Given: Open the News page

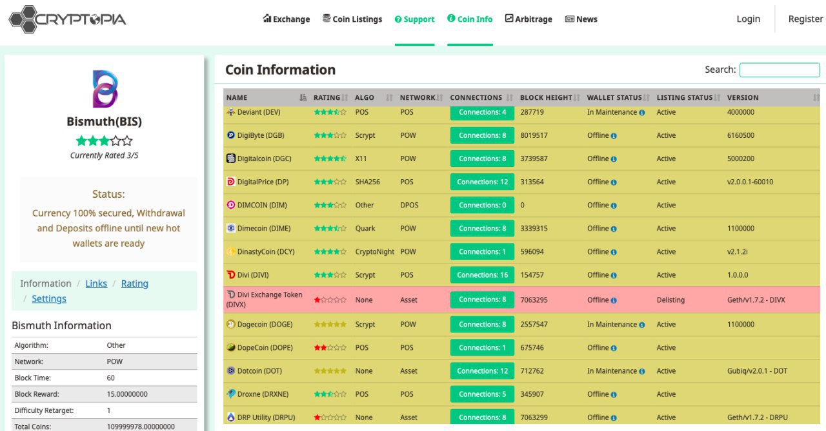Looking at the screenshot, I should click(x=581, y=19).
